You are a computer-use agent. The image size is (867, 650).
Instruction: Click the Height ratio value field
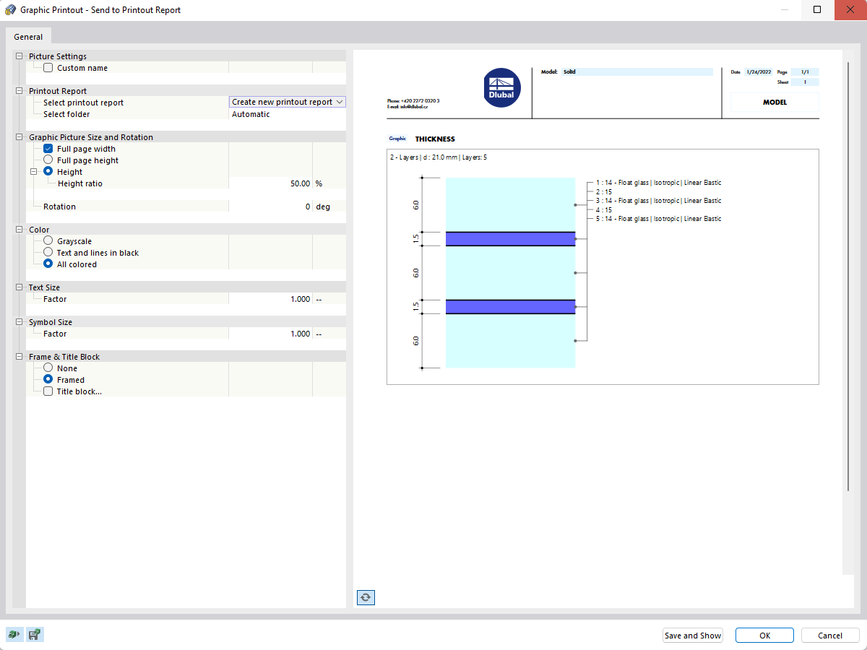[270, 183]
